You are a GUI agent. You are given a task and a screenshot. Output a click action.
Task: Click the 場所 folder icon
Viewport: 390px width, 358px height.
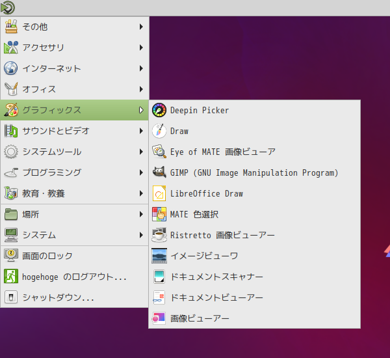(x=11, y=214)
